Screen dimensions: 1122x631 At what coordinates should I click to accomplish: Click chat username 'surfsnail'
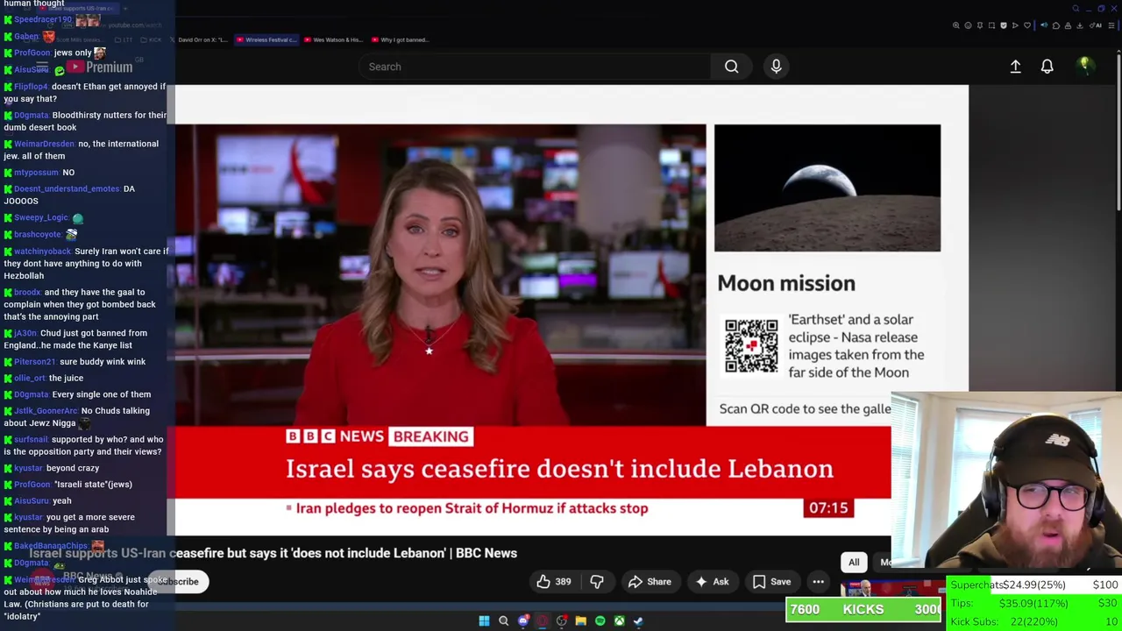pyautogui.click(x=31, y=440)
